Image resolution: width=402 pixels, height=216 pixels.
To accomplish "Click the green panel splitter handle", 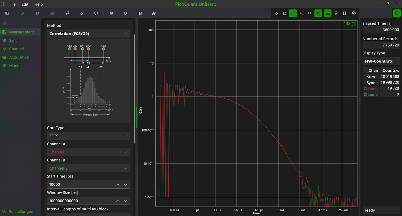I will 137,117.
